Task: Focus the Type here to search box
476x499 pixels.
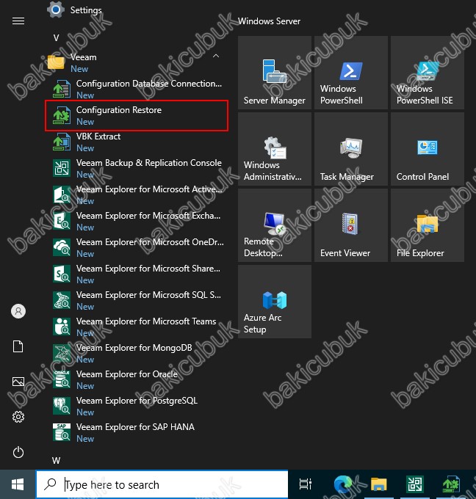Action: pos(162,484)
